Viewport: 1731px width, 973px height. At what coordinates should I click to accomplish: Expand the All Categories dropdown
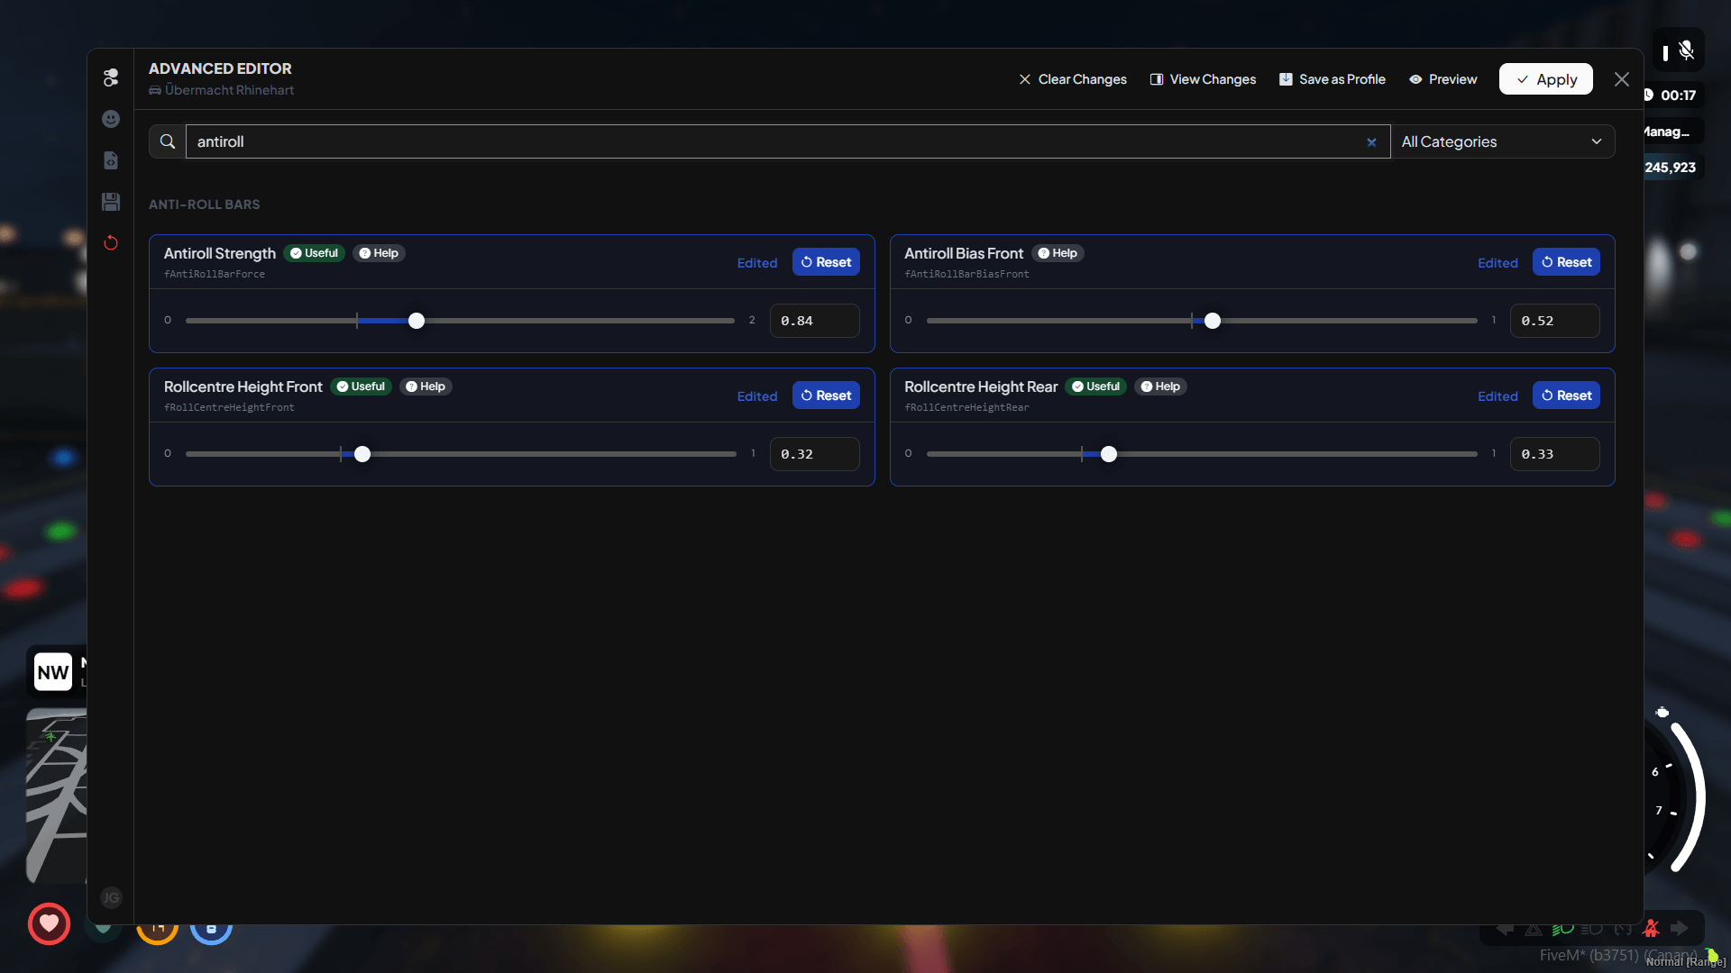pos(1502,141)
